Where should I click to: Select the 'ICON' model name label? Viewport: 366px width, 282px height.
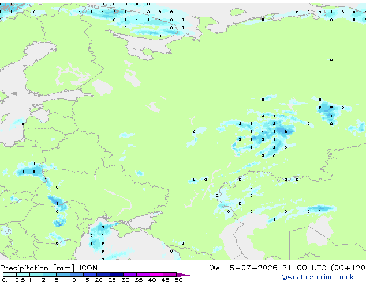point(88,268)
